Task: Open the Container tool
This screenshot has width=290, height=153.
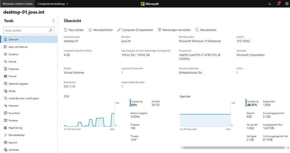Action: pos(29,55)
